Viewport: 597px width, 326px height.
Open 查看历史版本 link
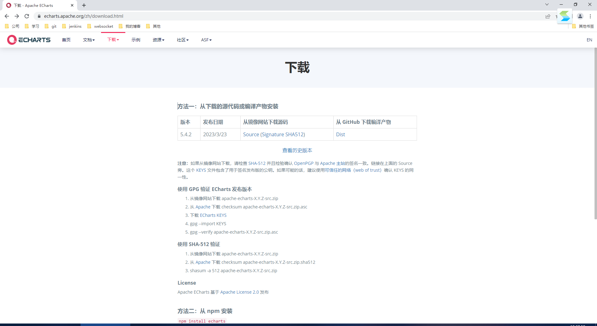(x=297, y=151)
